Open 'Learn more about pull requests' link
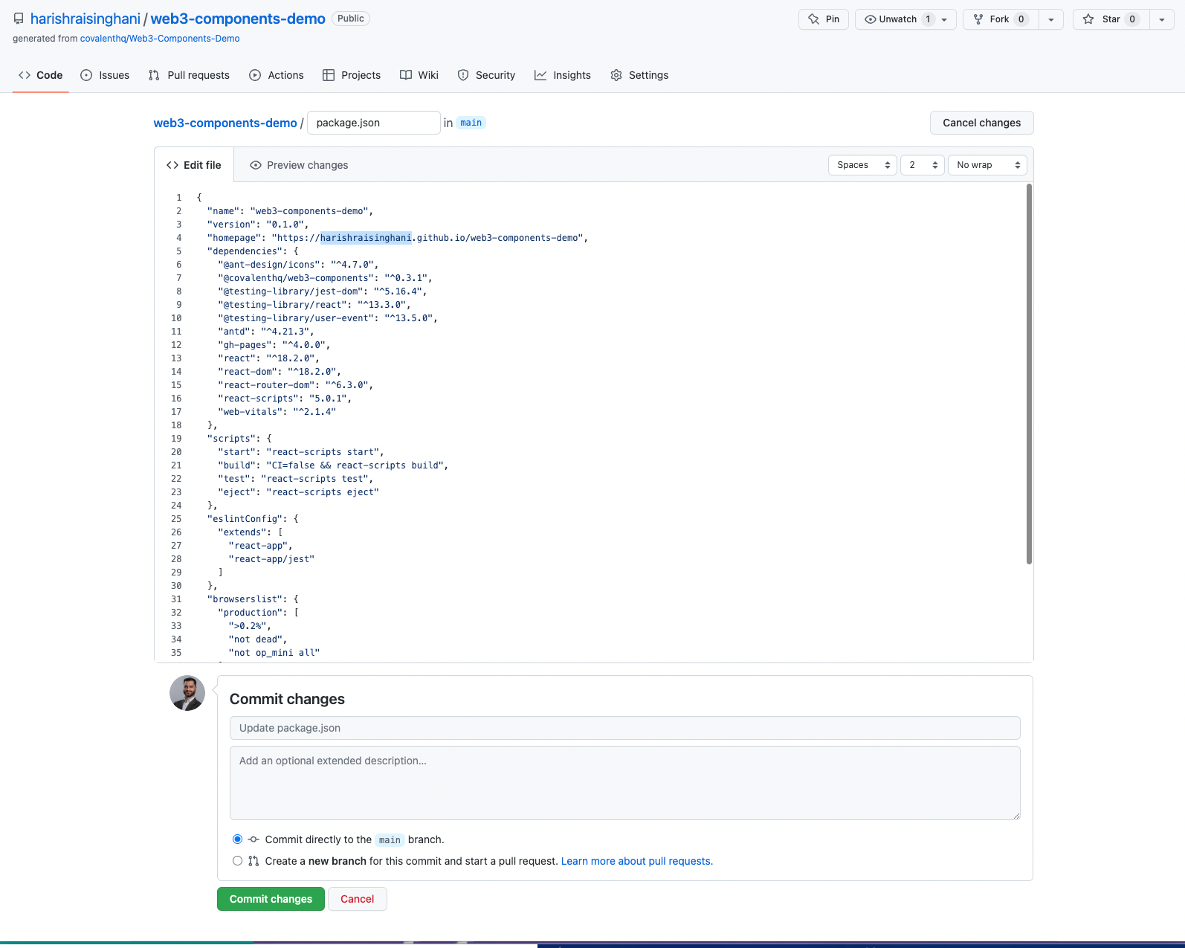Image resolution: width=1185 pixels, height=948 pixels. 637,861
